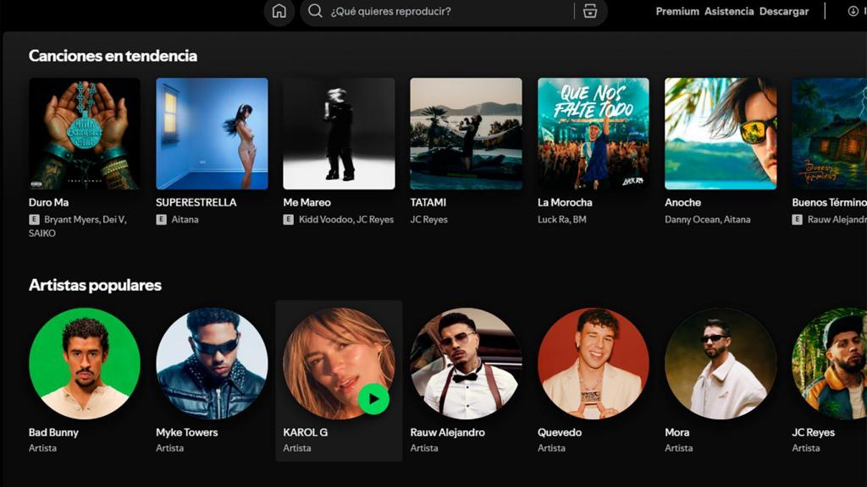Open Quevedo's artist profile

point(592,362)
